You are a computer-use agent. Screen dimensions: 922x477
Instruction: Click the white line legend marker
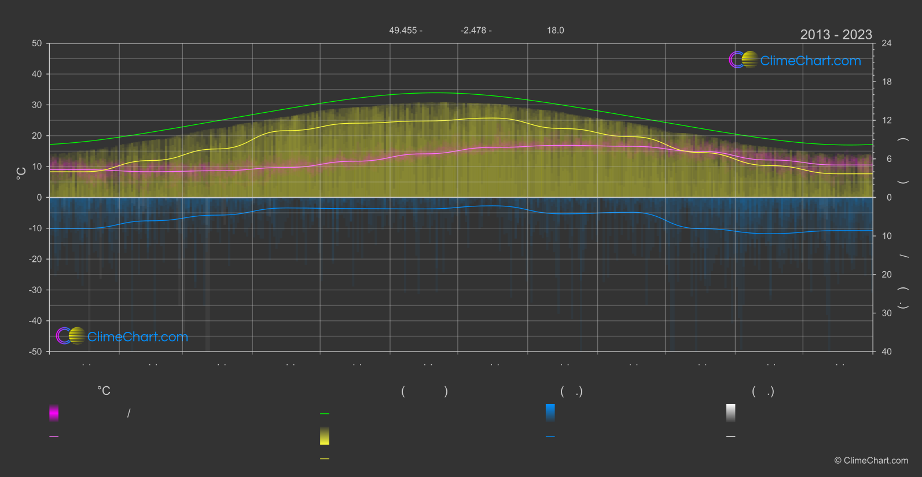point(730,437)
